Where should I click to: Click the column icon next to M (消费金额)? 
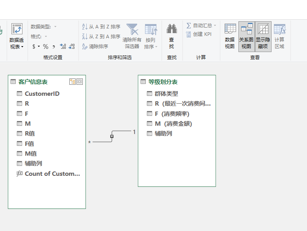coord(149,123)
